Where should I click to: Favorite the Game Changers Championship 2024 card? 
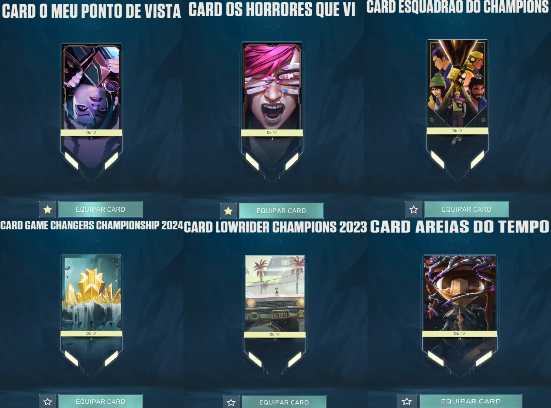pyautogui.click(x=48, y=402)
